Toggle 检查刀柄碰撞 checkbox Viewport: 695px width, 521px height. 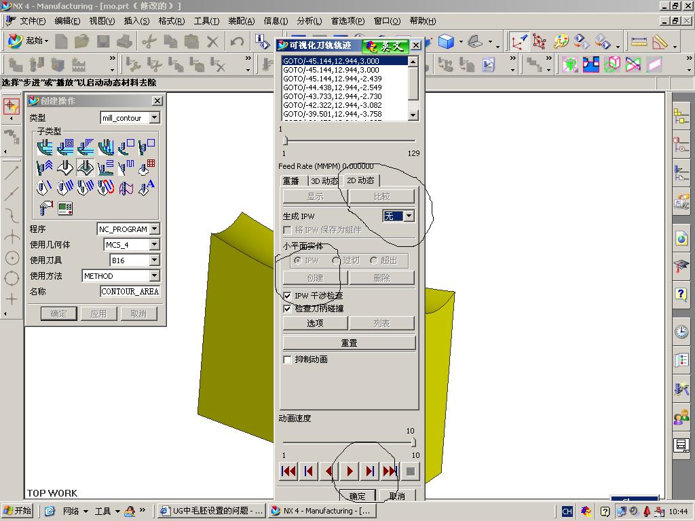(287, 309)
